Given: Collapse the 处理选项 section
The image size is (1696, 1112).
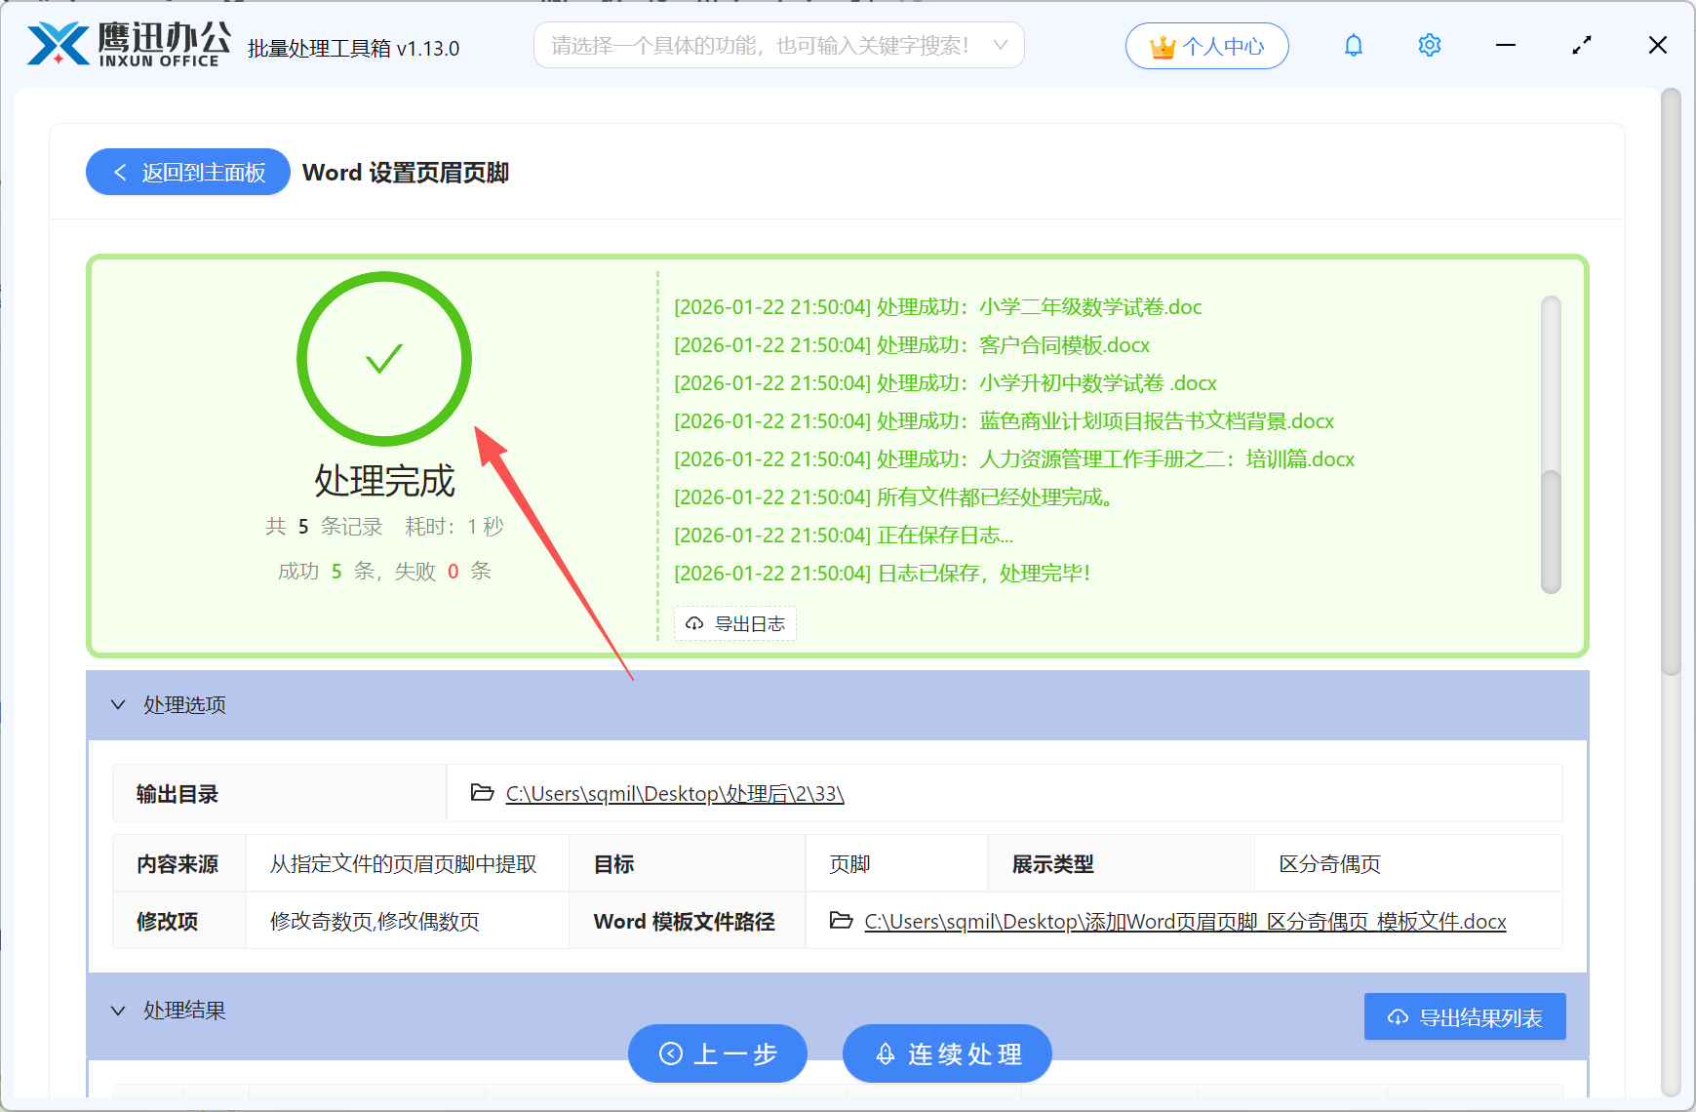Looking at the screenshot, I should (118, 704).
